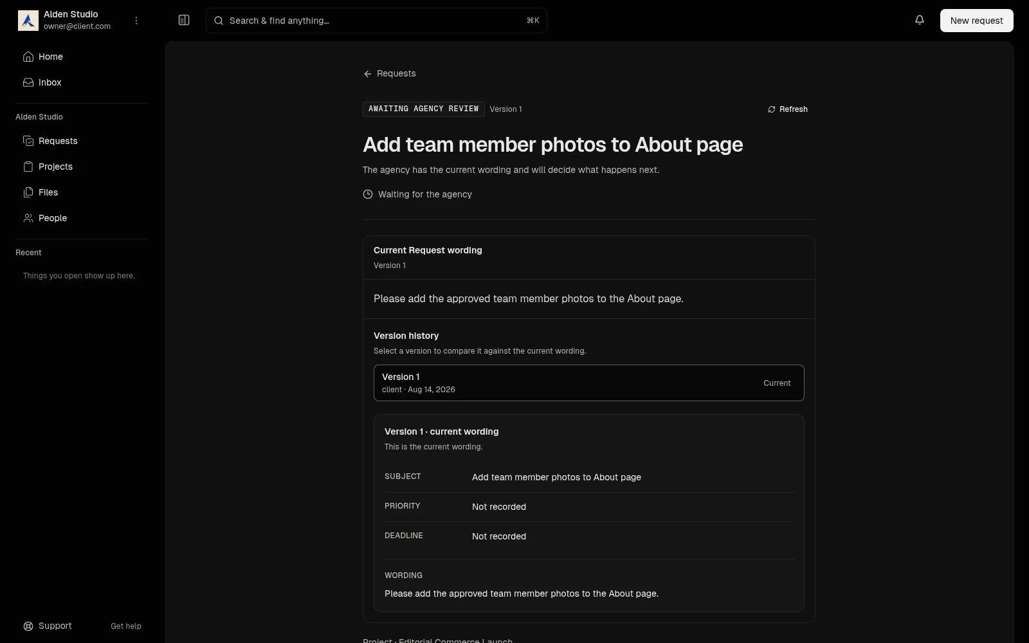
Task: Open Support in the sidebar footer
Action: [55, 626]
